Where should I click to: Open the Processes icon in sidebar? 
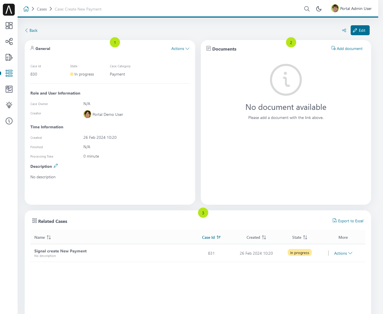(9, 41)
